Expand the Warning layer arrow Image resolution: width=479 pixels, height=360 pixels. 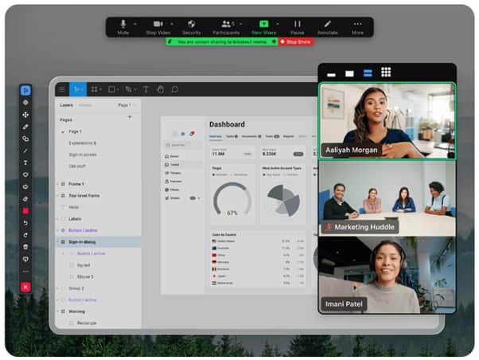tap(58, 311)
